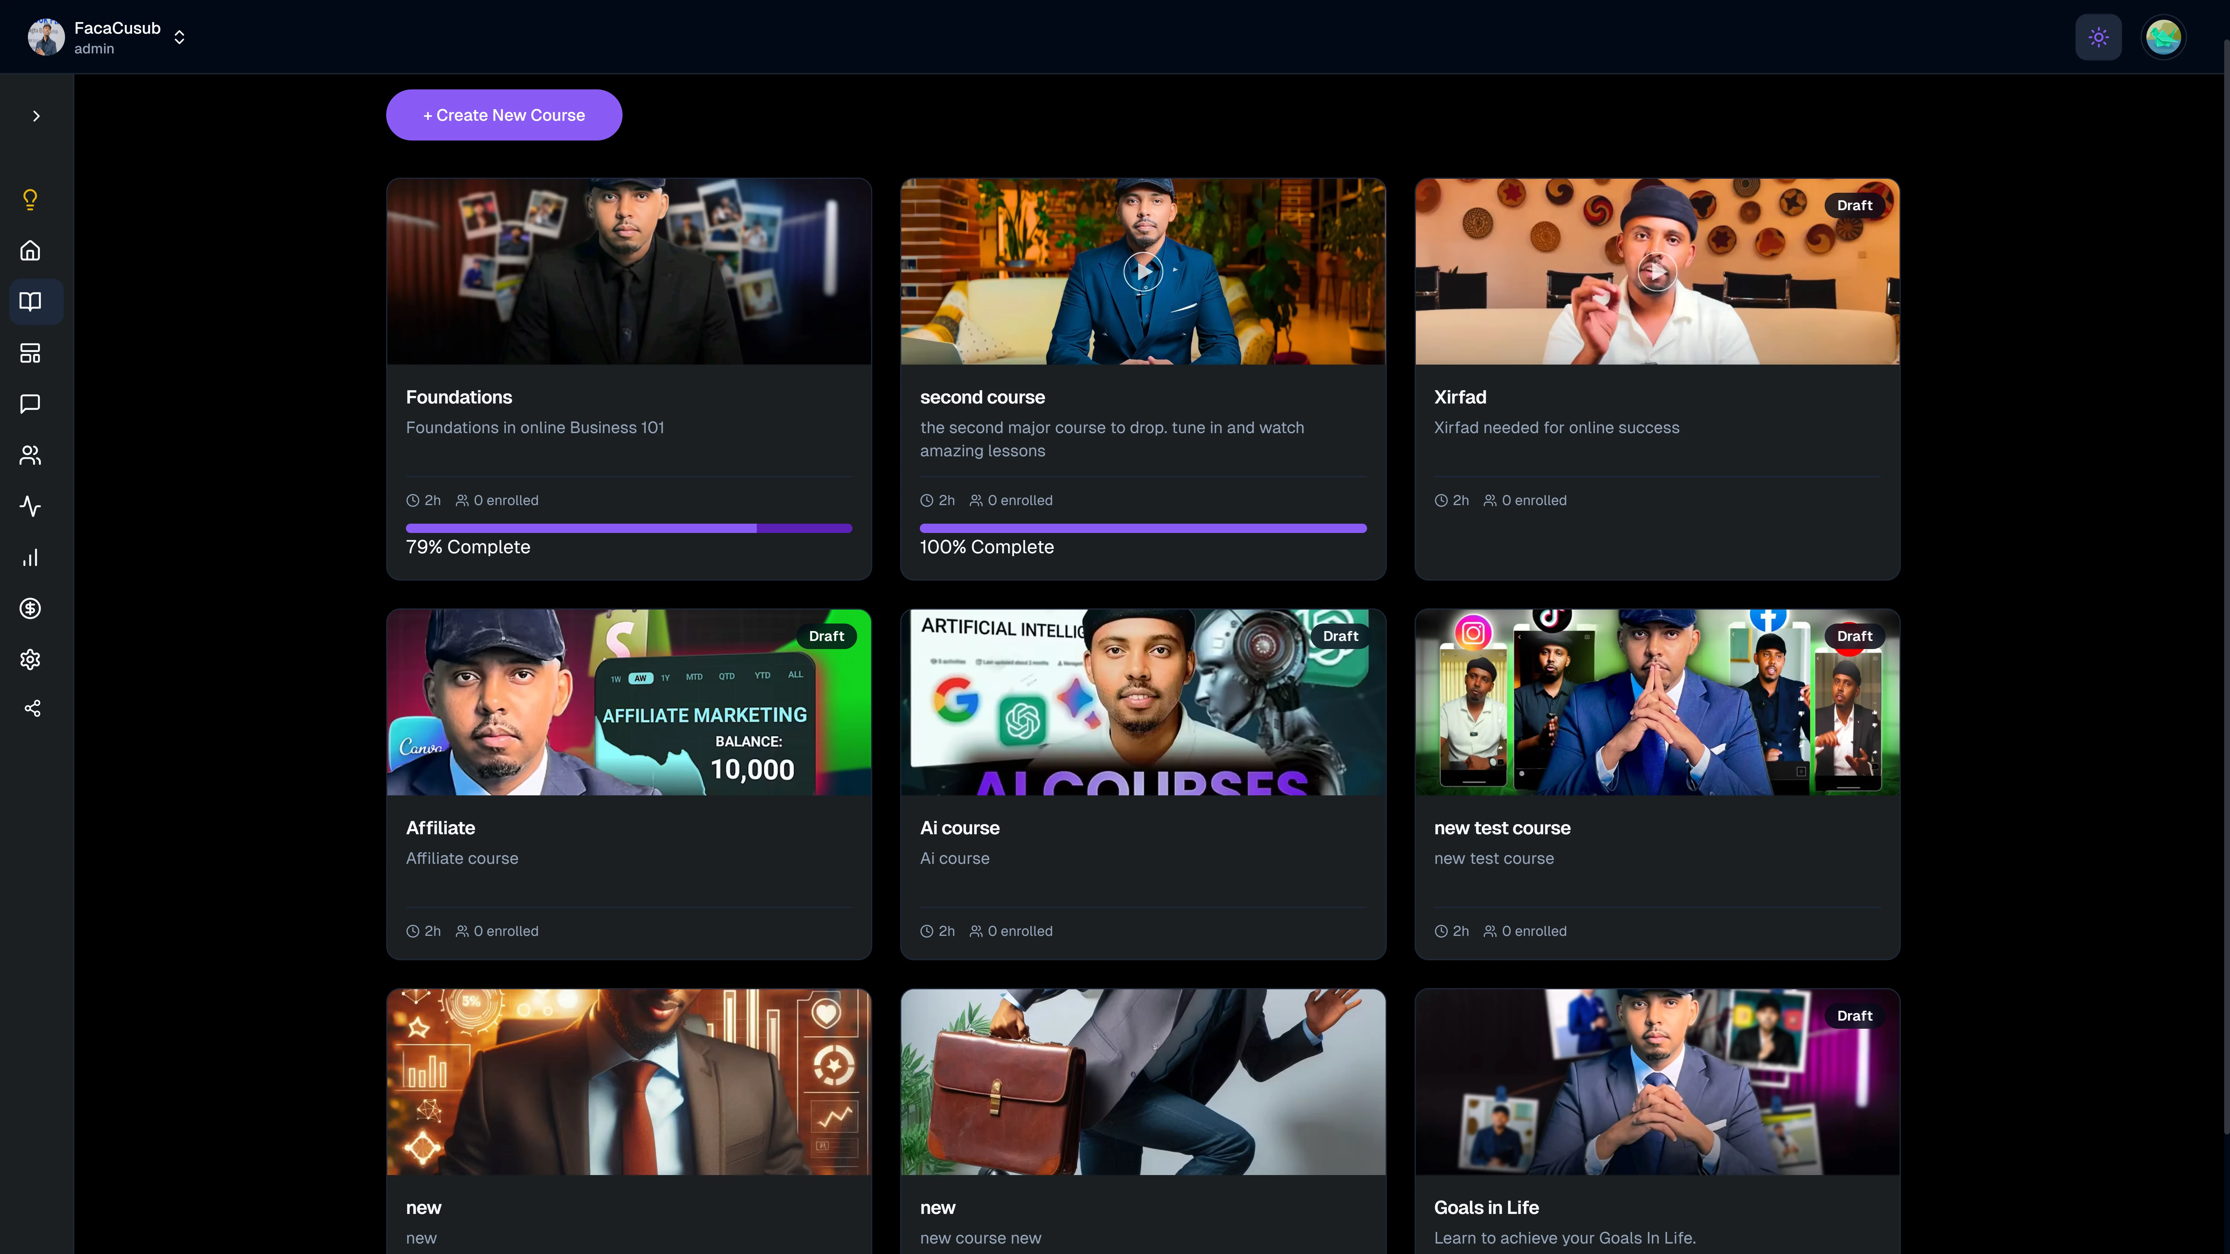The image size is (2230, 1254).
Task: Open the settings gear icon in sidebar
Action: pyautogui.click(x=30, y=660)
